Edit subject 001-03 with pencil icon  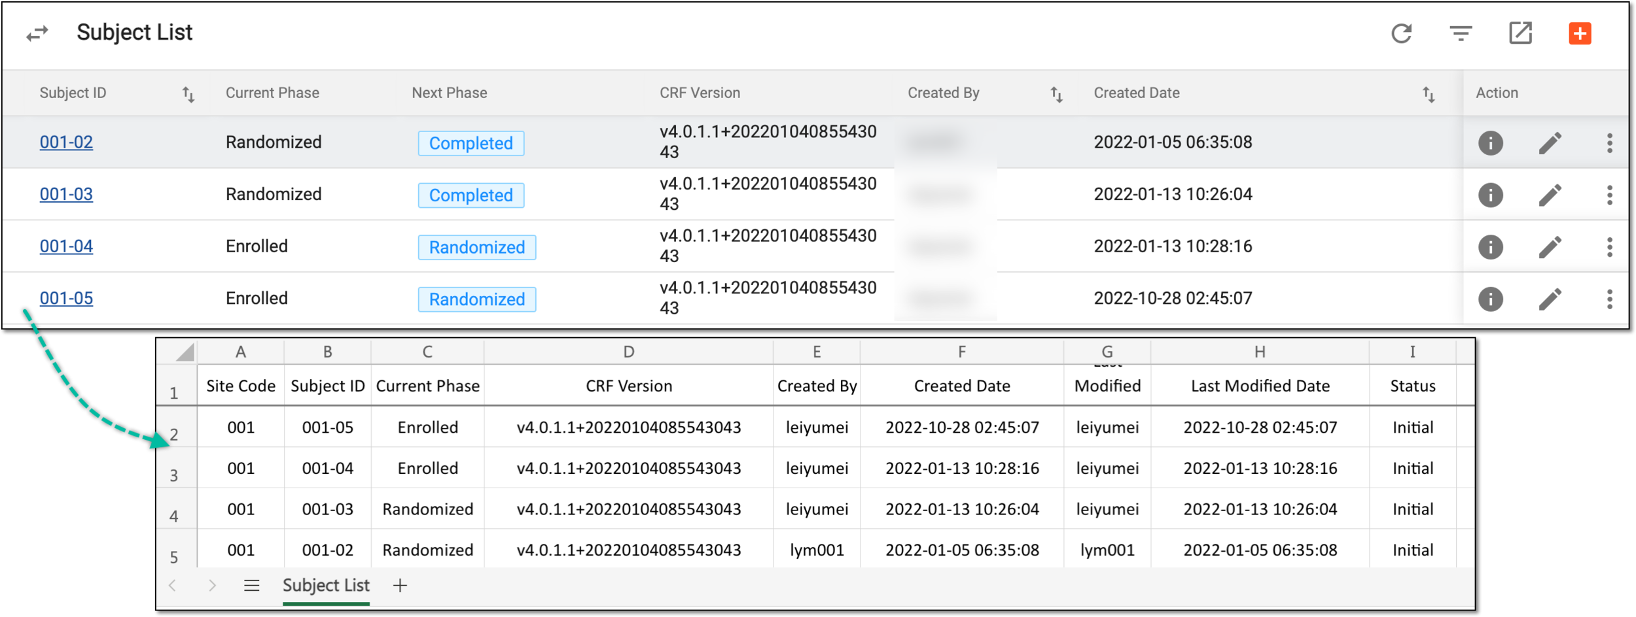(x=1550, y=195)
